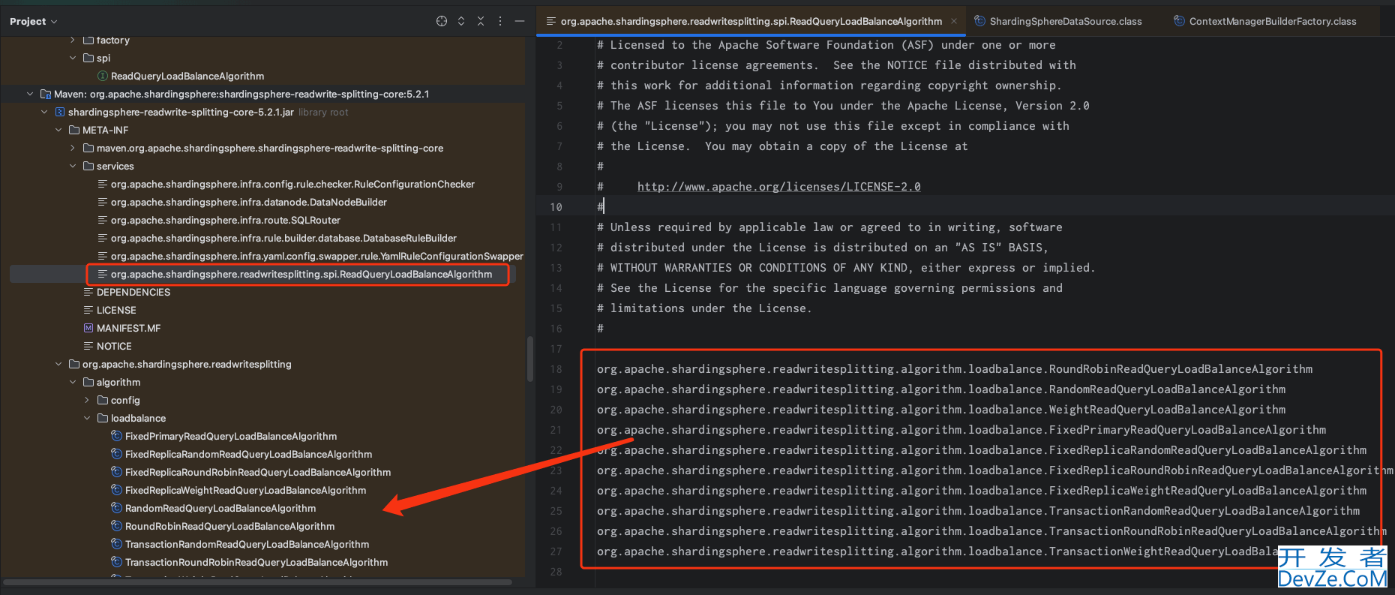Expand the maven.org.apache.shardingsphere folder
The height and width of the screenshot is (595, 1395).
[73, 148]
